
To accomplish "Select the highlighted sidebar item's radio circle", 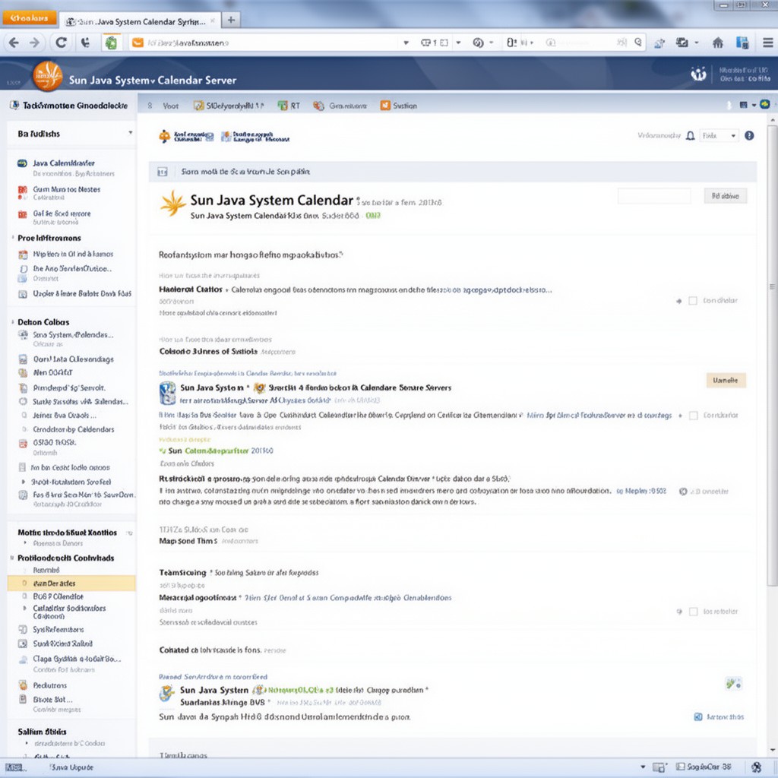I will [x=24, y=583].
